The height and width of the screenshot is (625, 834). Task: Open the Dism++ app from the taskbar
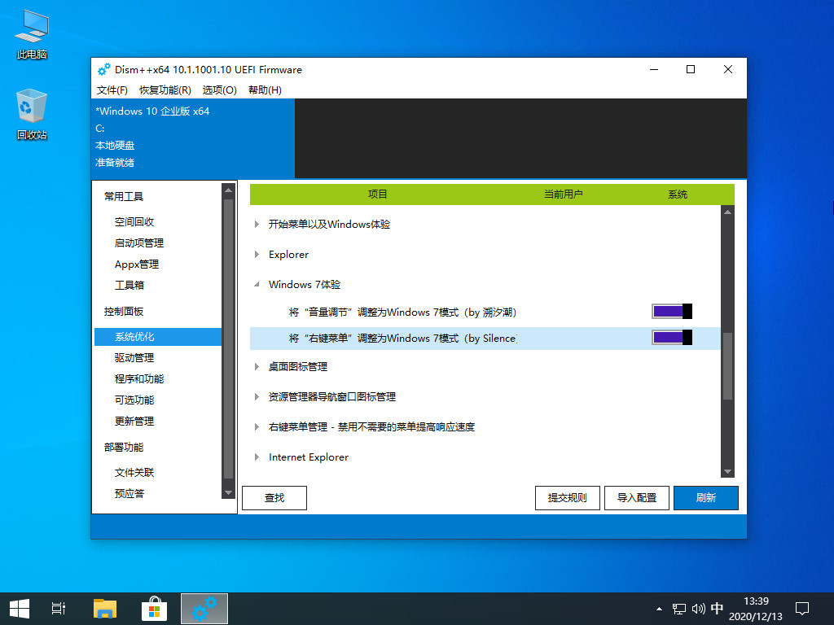coord(204,608)
